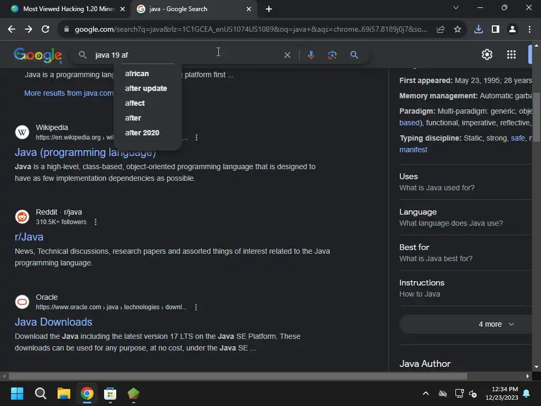
Task: Start voice search with microphone
Action: pyautogui.click(x=311, y=55)
